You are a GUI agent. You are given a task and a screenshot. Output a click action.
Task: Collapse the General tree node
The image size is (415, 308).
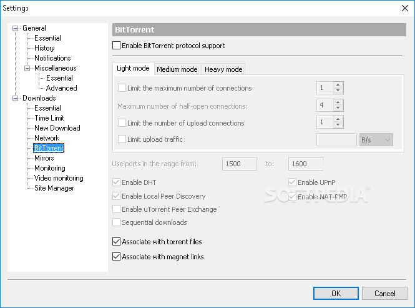(16, 28)
